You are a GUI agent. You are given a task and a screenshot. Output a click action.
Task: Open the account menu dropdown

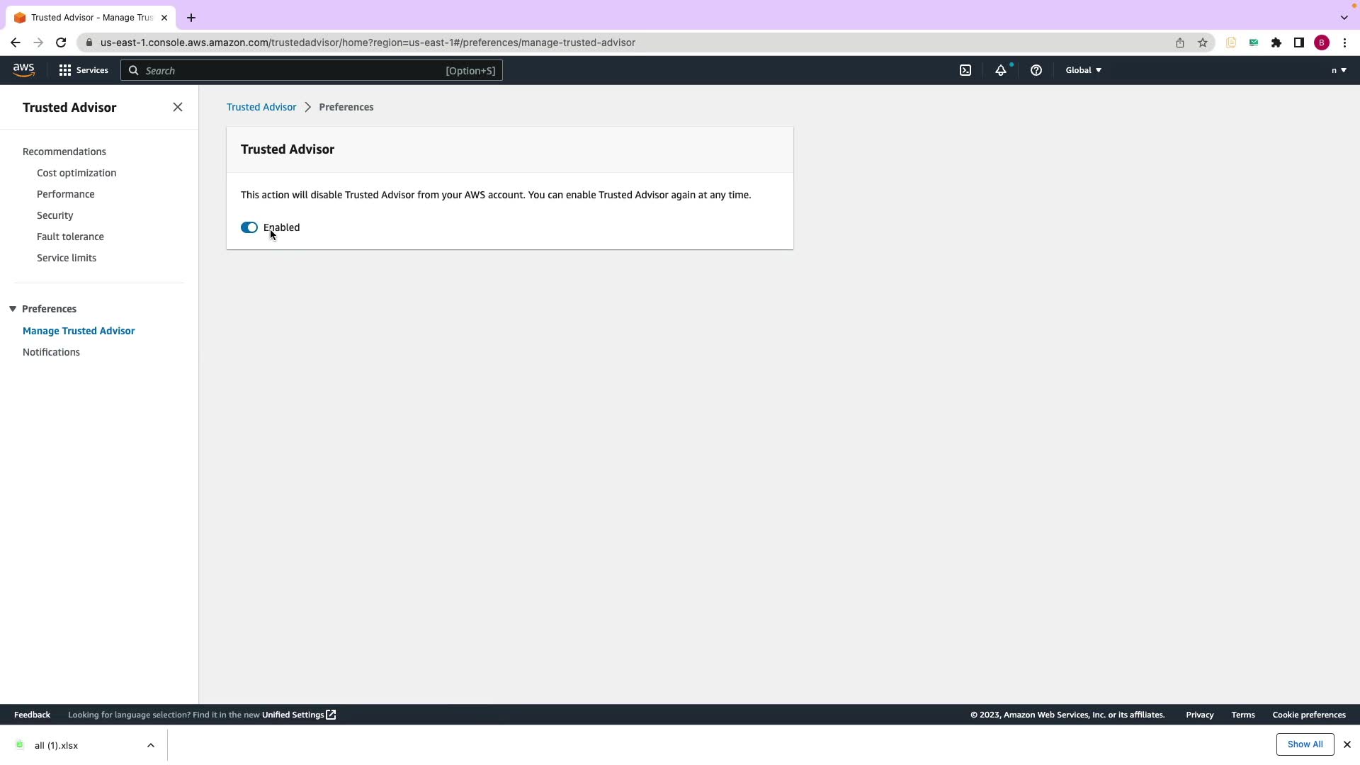(1338, 70)
